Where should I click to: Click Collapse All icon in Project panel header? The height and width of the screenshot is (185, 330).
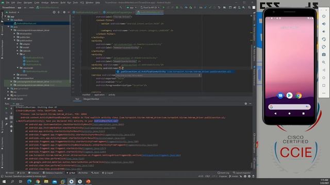(x=59, y=12)
